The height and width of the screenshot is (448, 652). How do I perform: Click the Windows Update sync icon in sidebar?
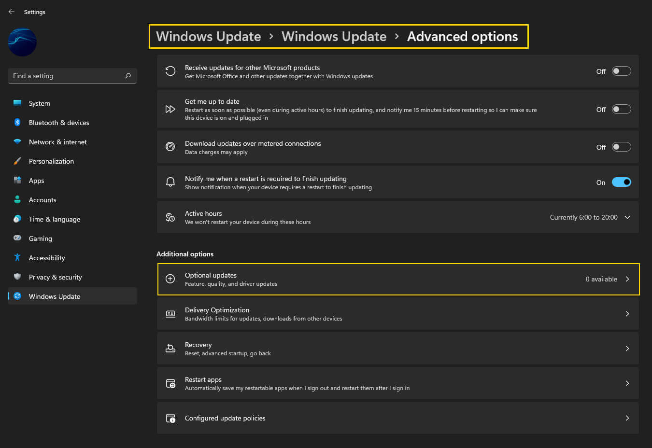[x=17, y=296]
